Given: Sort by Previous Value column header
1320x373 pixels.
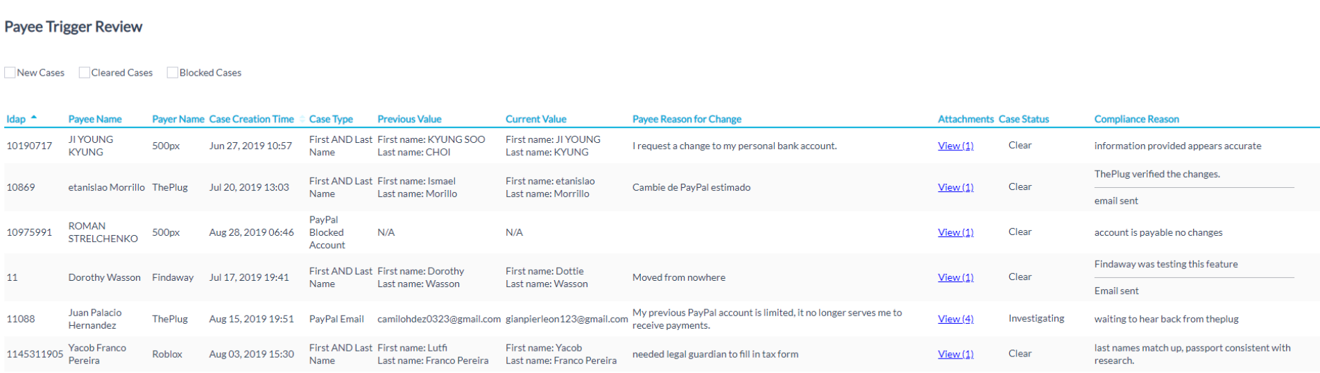Looking at the screenshot, I should point(409,119).
